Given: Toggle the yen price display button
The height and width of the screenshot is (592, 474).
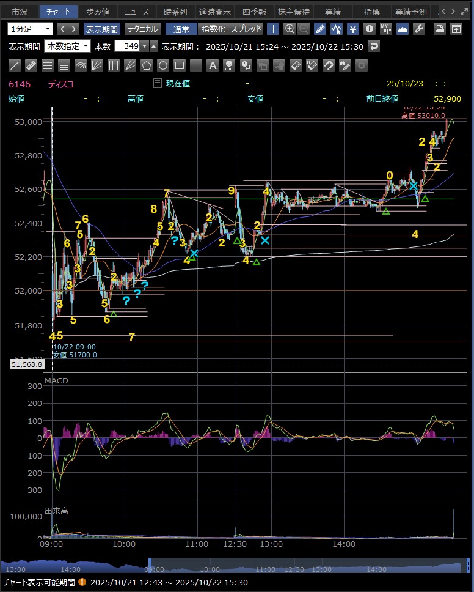Looking at the screenshot, I should pyautogui.click(x=353, y=29).
